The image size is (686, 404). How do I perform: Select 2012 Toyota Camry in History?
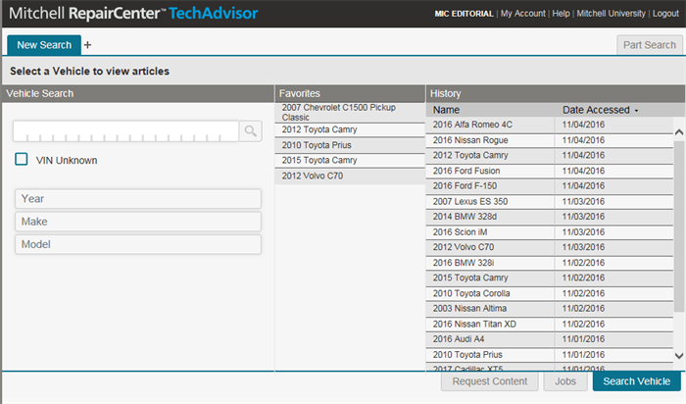(x=490, y=155)
